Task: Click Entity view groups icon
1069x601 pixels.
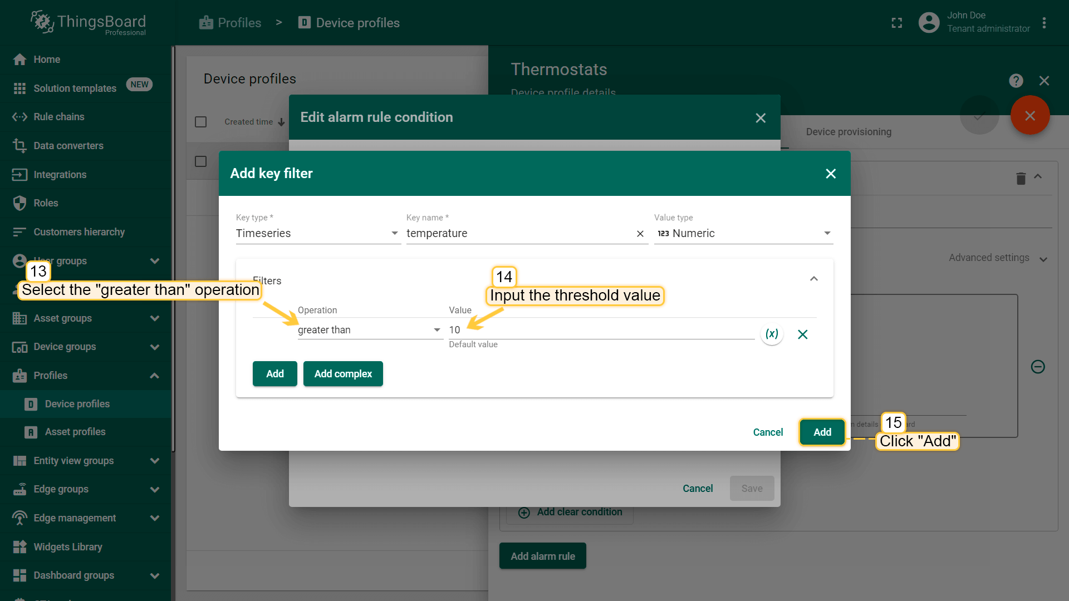Action: 20,461
